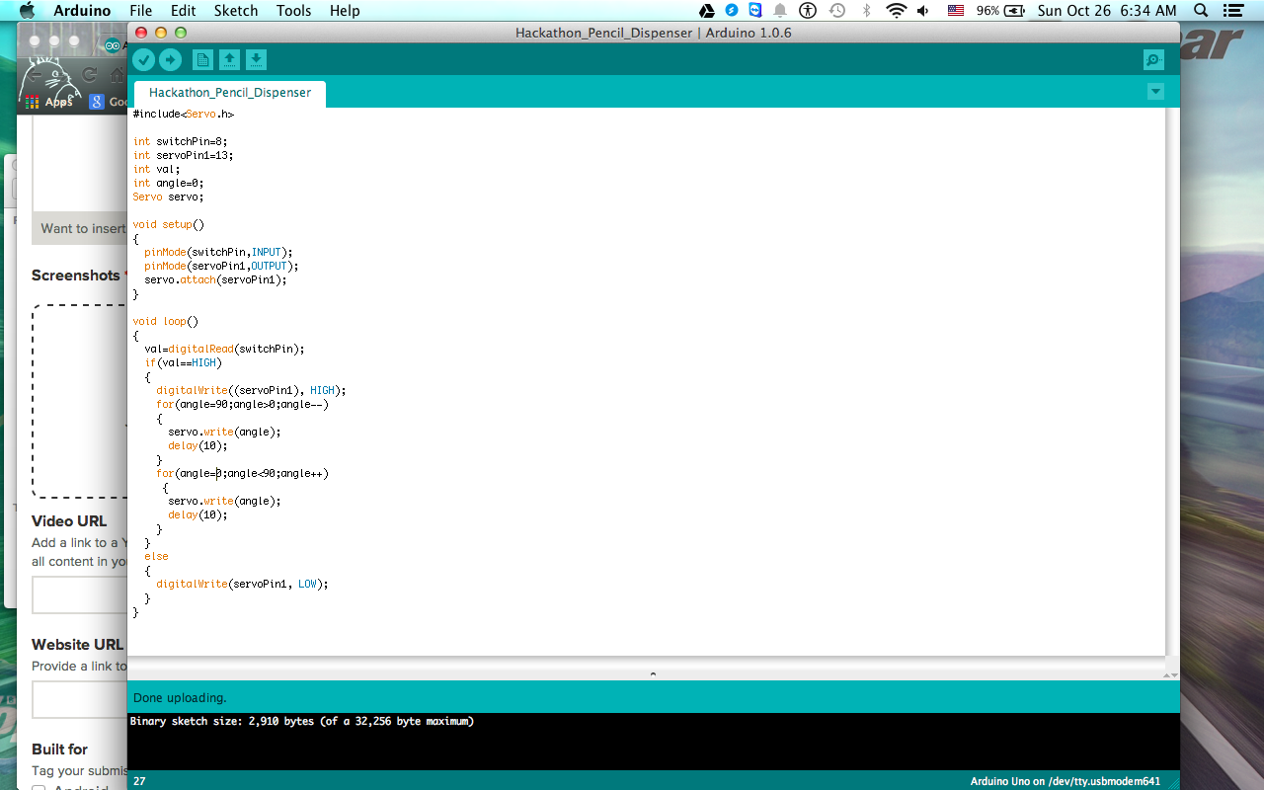Click the Video URL input field in browser

point(80,595)
